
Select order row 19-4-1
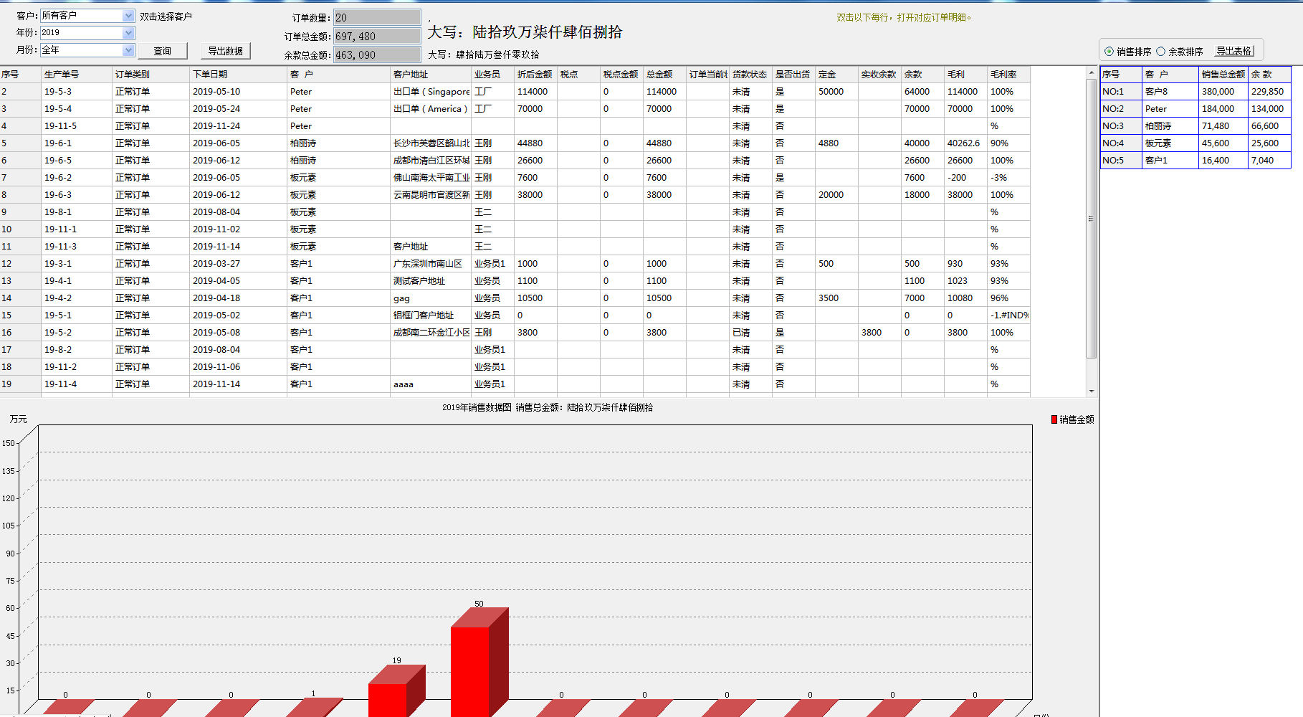coord(515,280)
